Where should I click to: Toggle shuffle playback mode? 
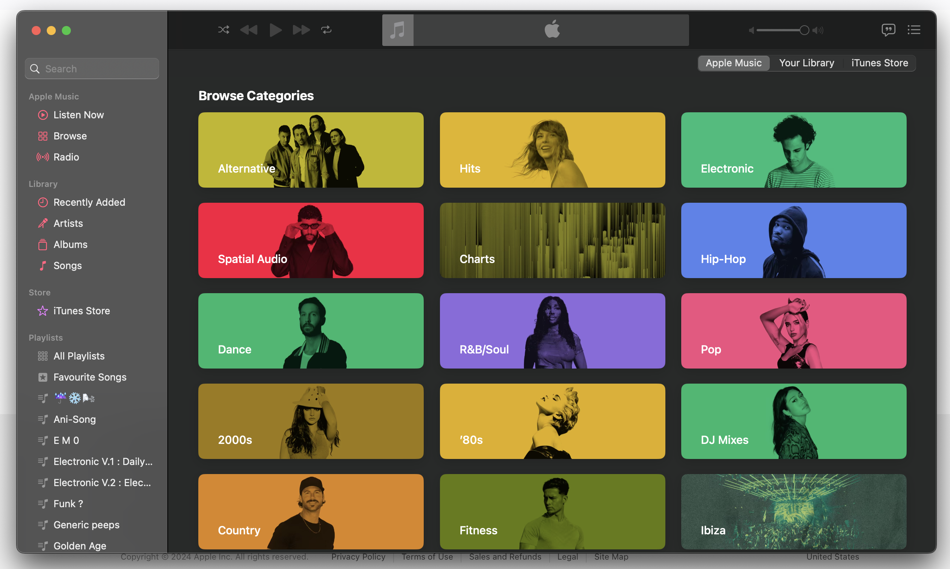(x=224, y=29)
